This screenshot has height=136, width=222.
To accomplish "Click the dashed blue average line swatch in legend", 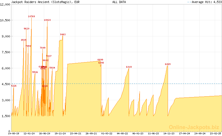I will coord(189,2).
